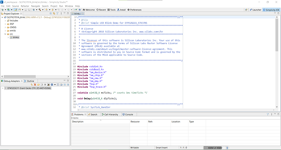The width and height of the screenshot is (281, 150).
Task: Open Preferences from toolbar
Action: [134, 10]
